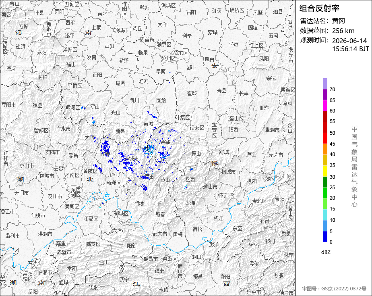The width and height of the screenshot is (372, 296).
Task: Click the 审图号 GS京 (2022) 0372号 text
Action: click(x=334, y=289)
